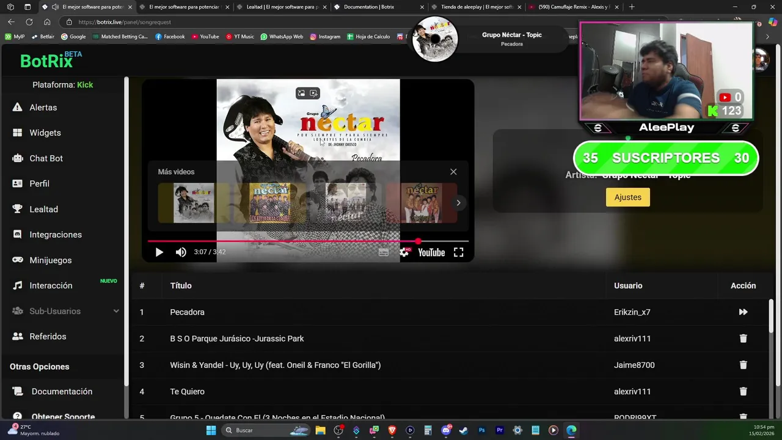Go to browser home page
This screenshot has width=782, height=440.
coord(47,22)
